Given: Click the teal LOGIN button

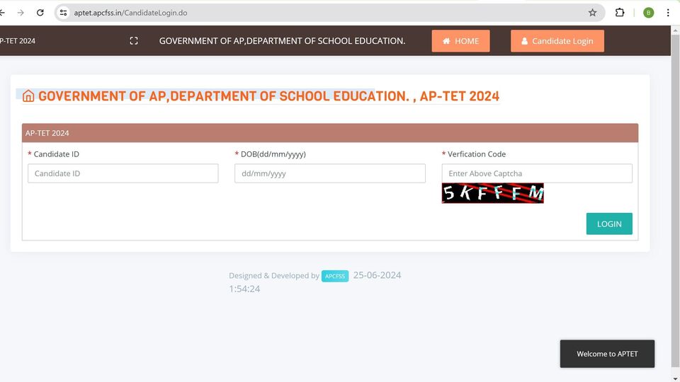Looking at the screenshot, I should [x=609, y=224].
